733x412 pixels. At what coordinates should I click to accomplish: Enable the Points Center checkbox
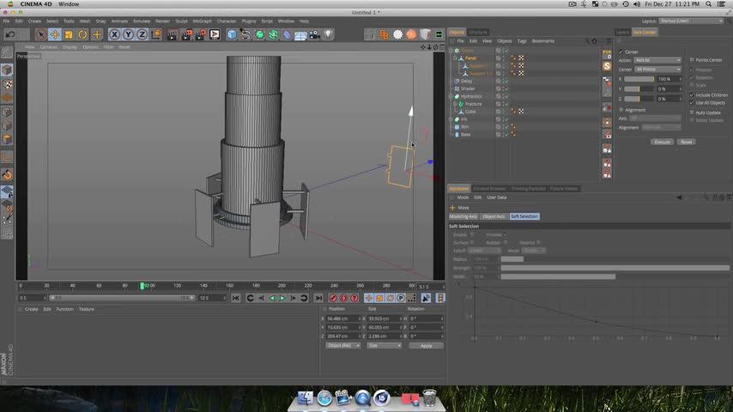coord(693,60)
